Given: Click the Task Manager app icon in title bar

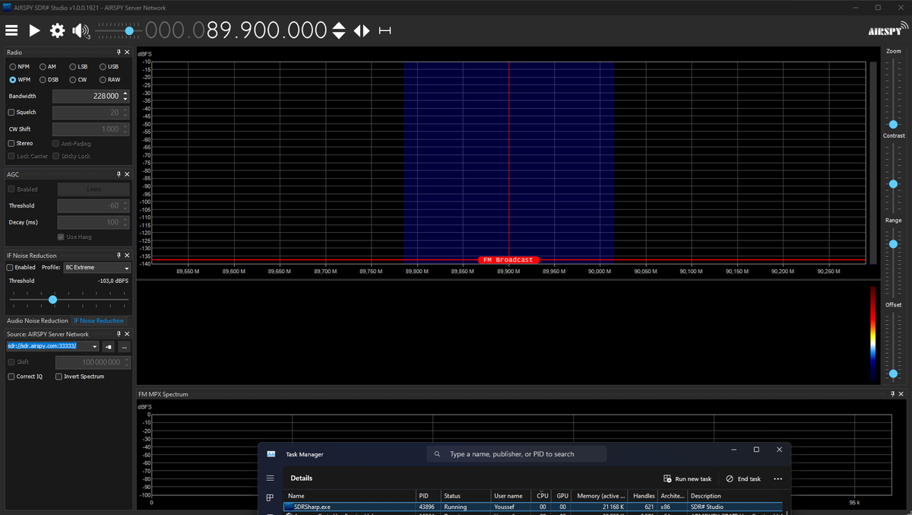Looking at the screenshot, I should [x=271, y=454].
